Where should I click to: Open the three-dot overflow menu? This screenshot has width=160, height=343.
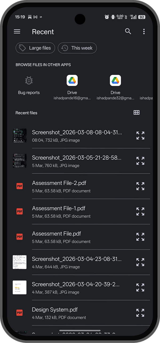click(144, 32)
